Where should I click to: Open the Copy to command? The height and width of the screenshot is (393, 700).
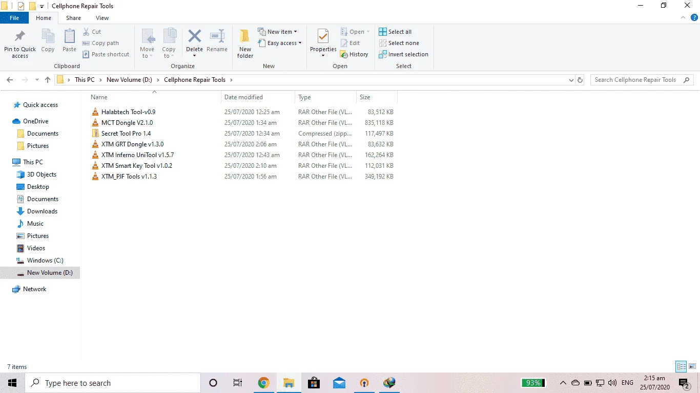pos(169,43)
